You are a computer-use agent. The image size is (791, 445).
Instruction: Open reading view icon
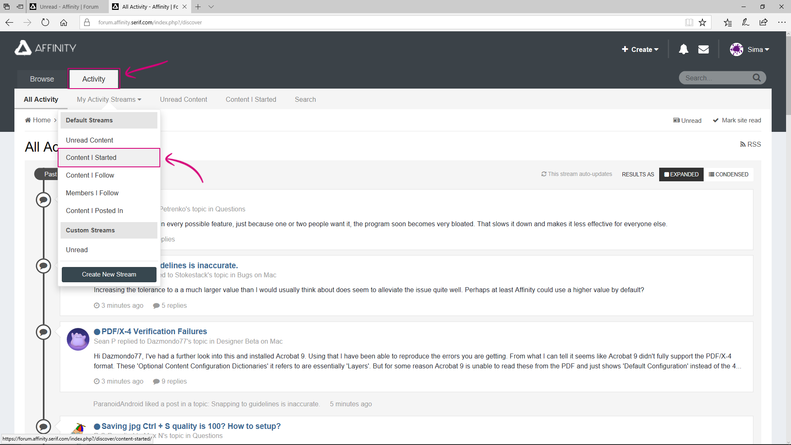[689, 22]
